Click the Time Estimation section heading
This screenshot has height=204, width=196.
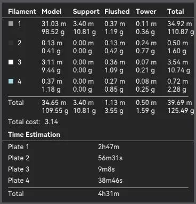(34, 134)
